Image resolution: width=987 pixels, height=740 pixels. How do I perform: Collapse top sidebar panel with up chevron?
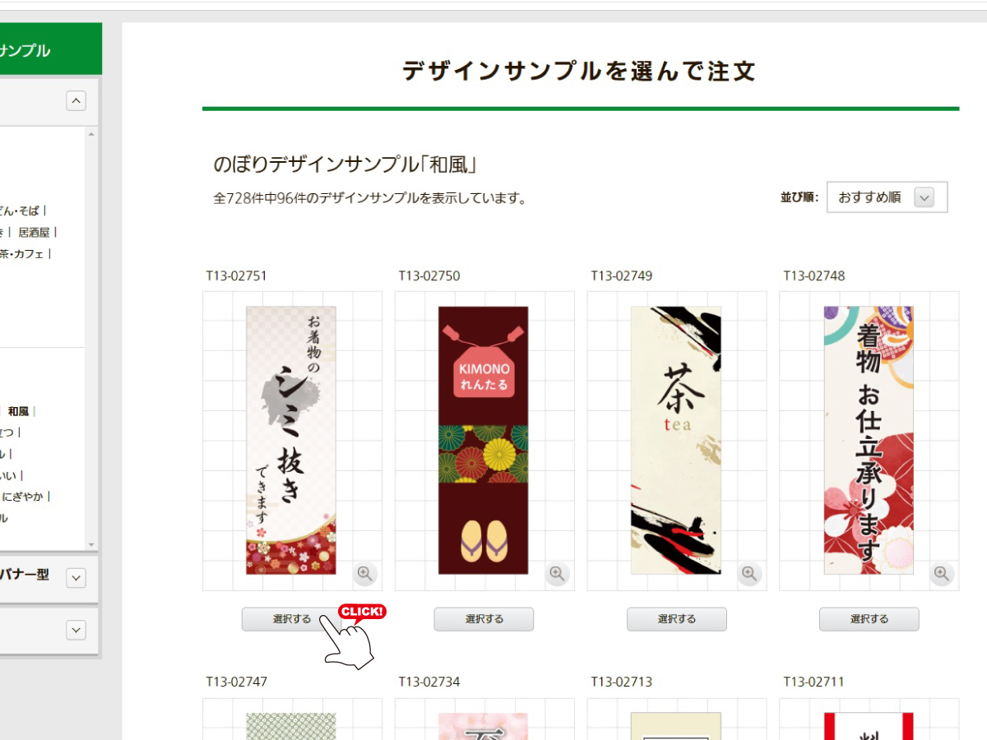tap(76, 100)
